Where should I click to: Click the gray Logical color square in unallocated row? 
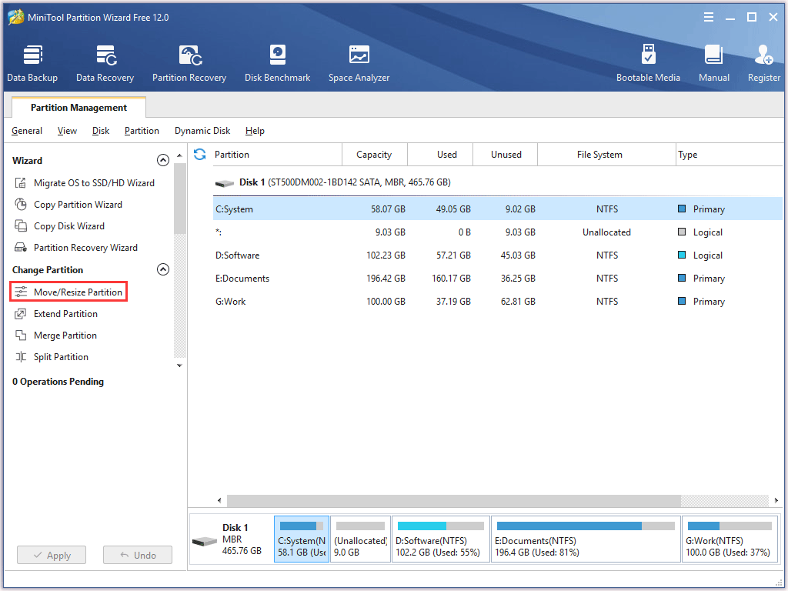coord(682,232)
